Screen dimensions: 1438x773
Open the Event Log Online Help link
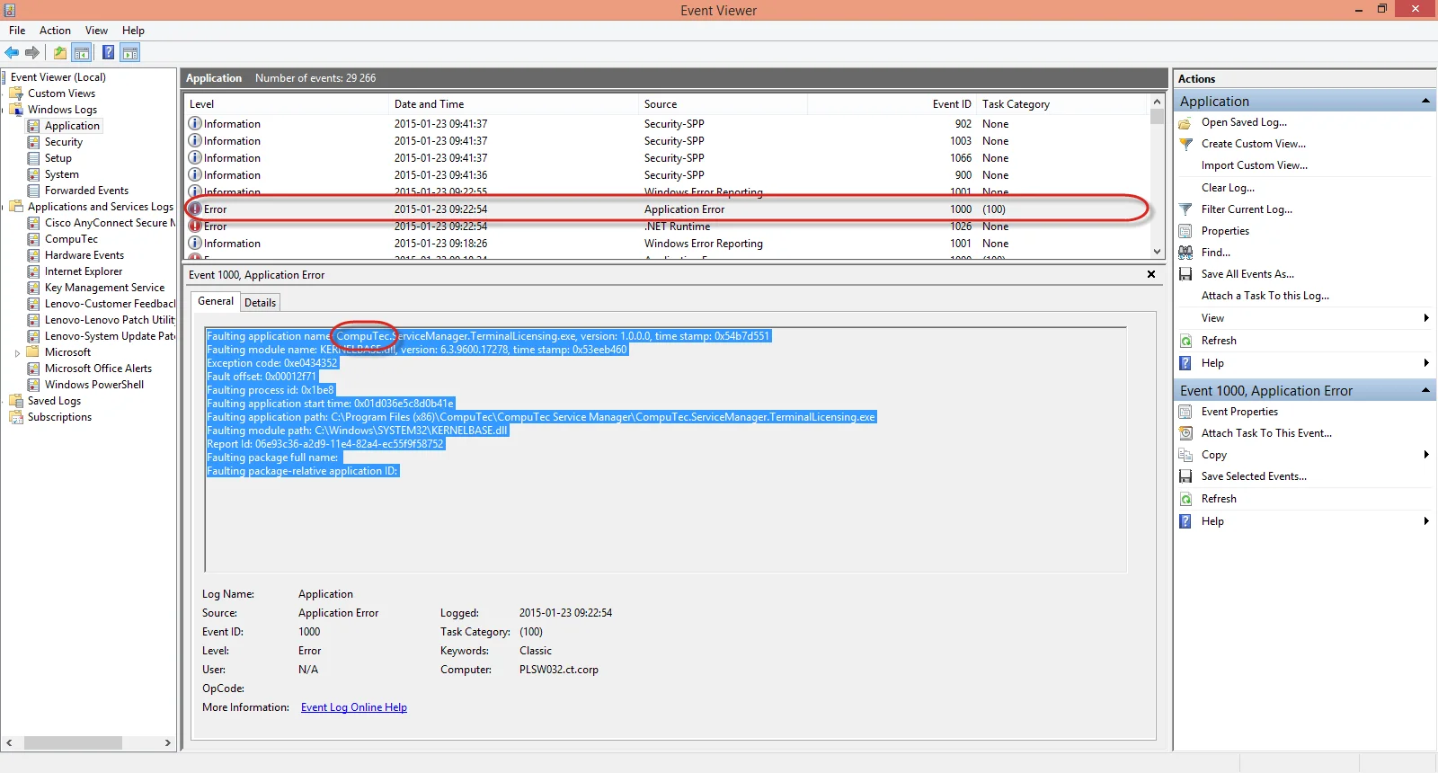click(354, 707)
